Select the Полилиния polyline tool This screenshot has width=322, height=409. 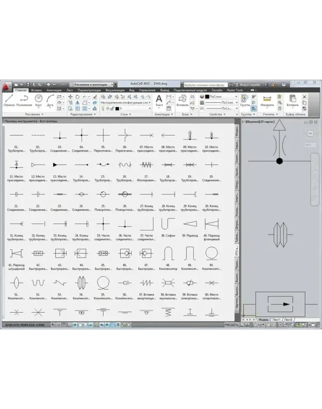pyautogui.click(x=24, y=100)
